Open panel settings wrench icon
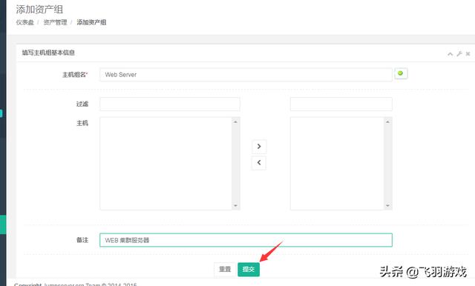The height and width of the screenshot is (286, 475). point(459,53)
